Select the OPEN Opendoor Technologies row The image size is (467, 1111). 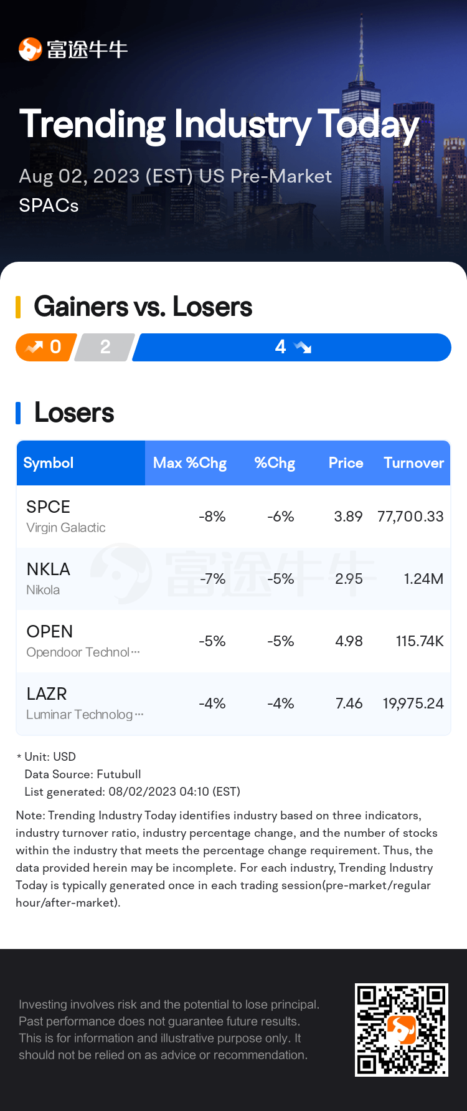(x=233, y=641)
